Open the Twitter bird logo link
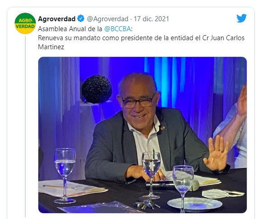 (241, 18)
